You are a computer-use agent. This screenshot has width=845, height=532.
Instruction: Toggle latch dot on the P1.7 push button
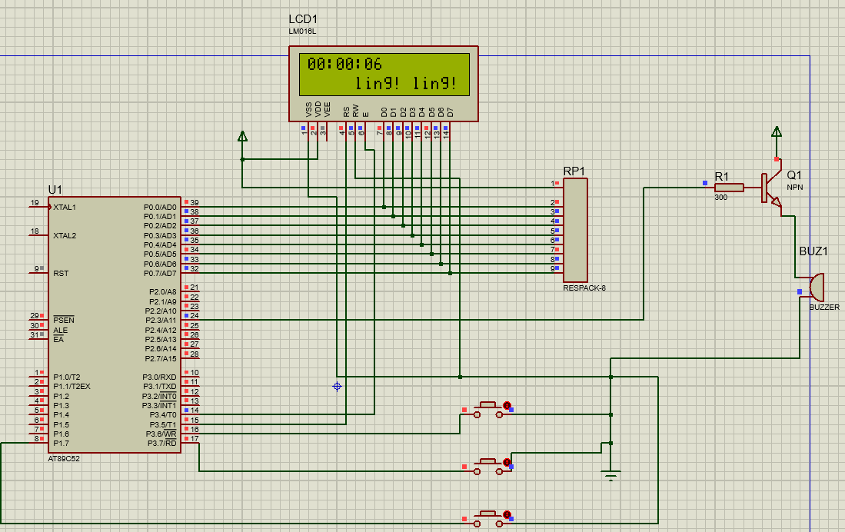[x=507, y=515]
